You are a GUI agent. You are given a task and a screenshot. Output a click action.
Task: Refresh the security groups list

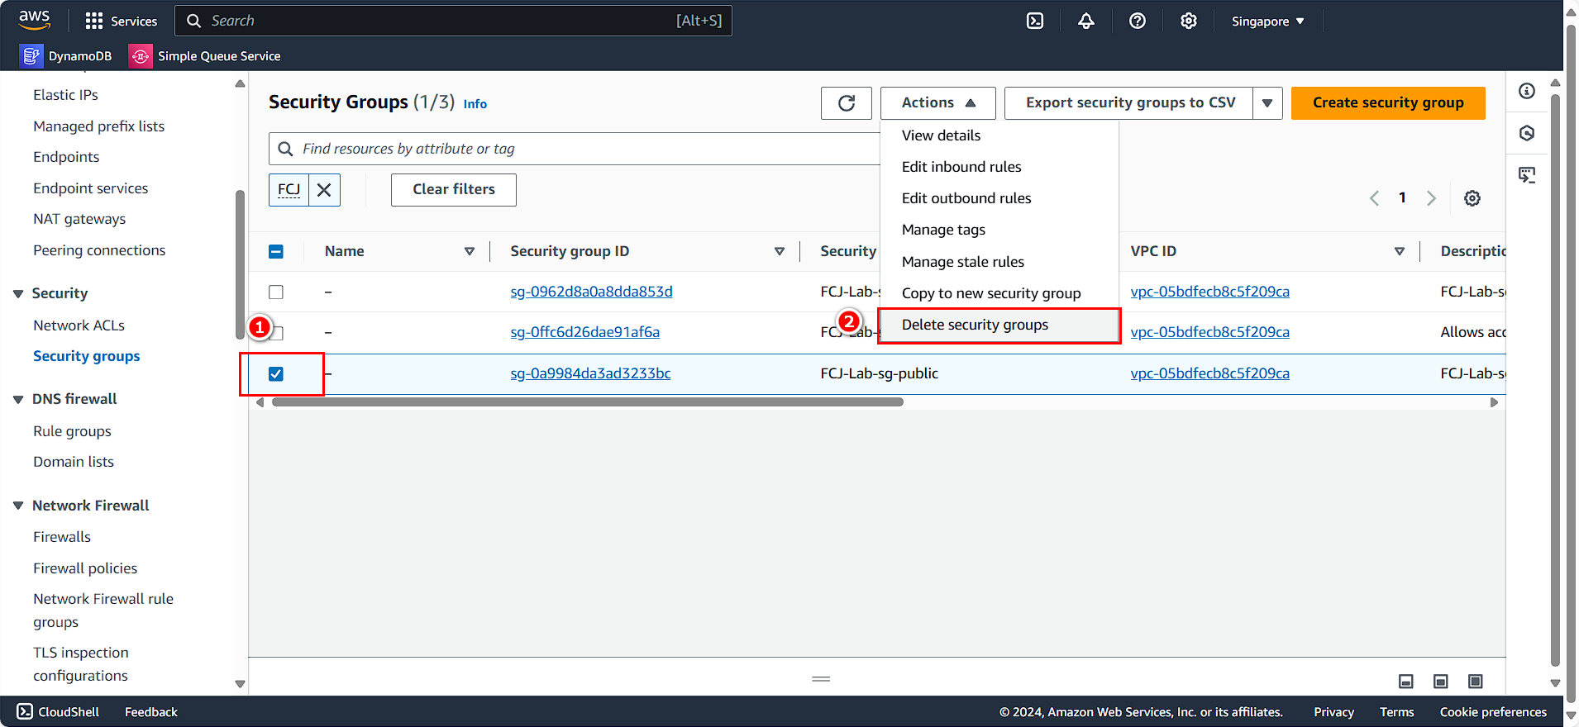coord(847,103)
